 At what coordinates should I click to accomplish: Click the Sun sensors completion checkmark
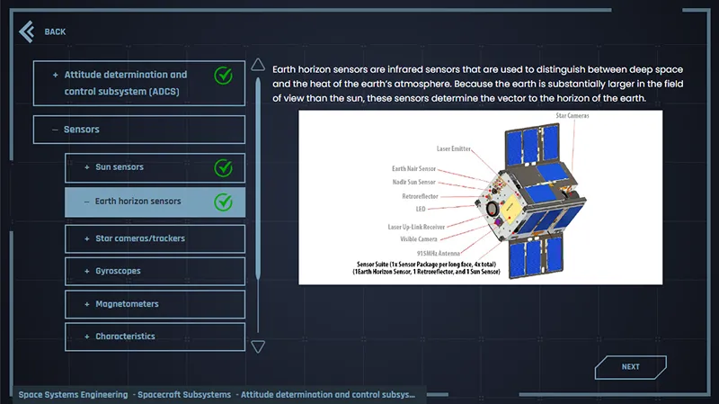coord(223,167)
